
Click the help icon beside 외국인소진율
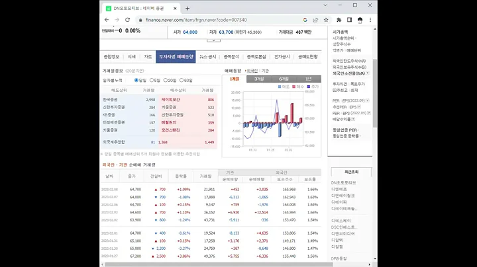click(368, 73)
